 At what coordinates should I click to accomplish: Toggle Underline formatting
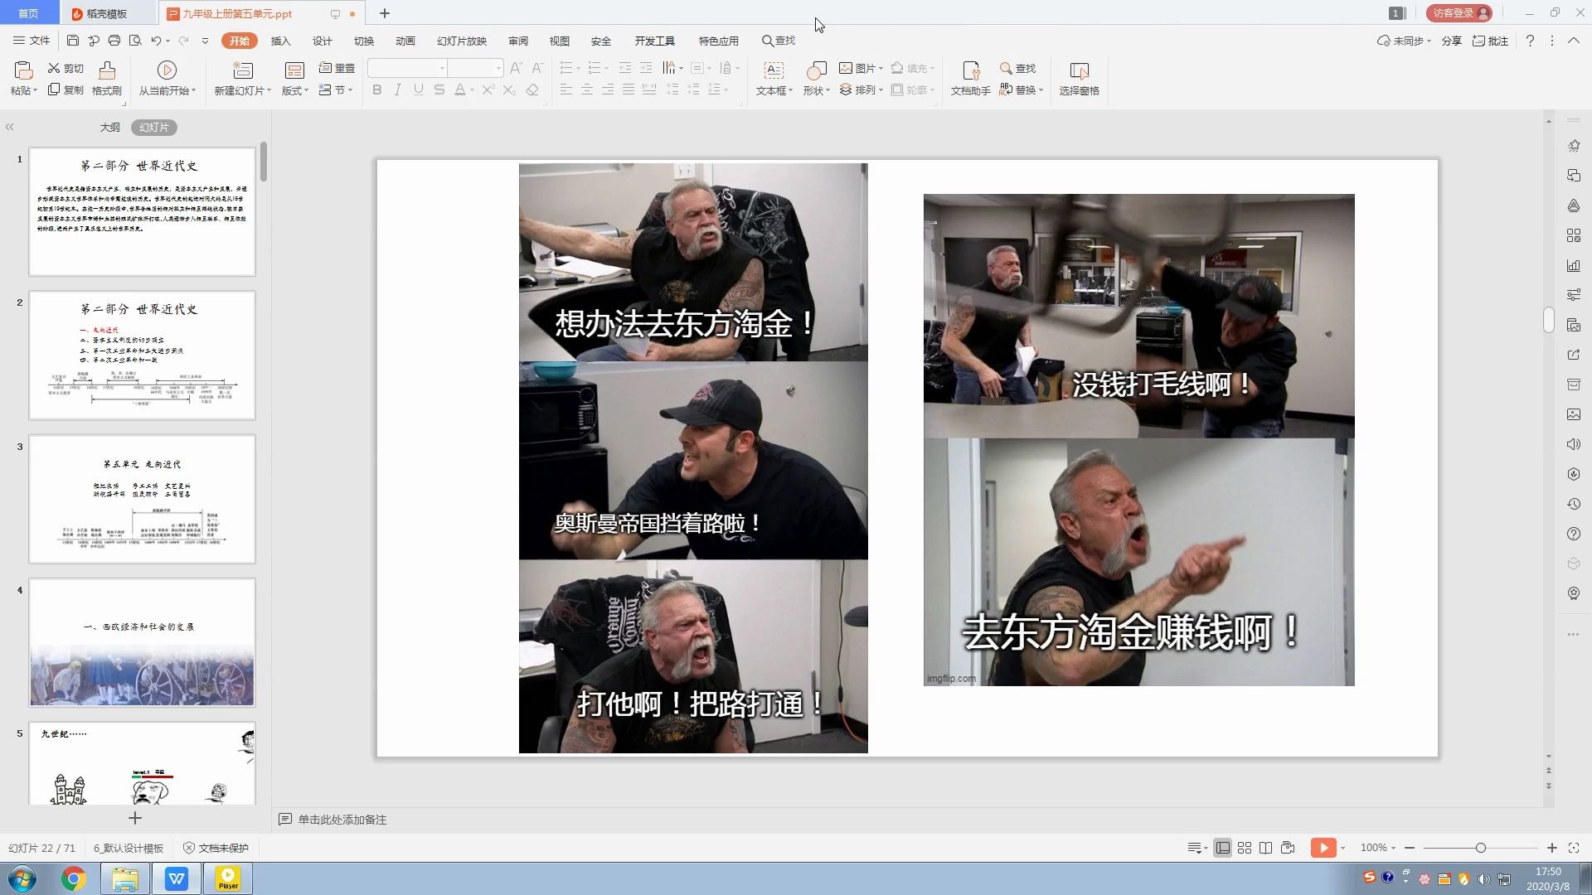coord(419,89)
